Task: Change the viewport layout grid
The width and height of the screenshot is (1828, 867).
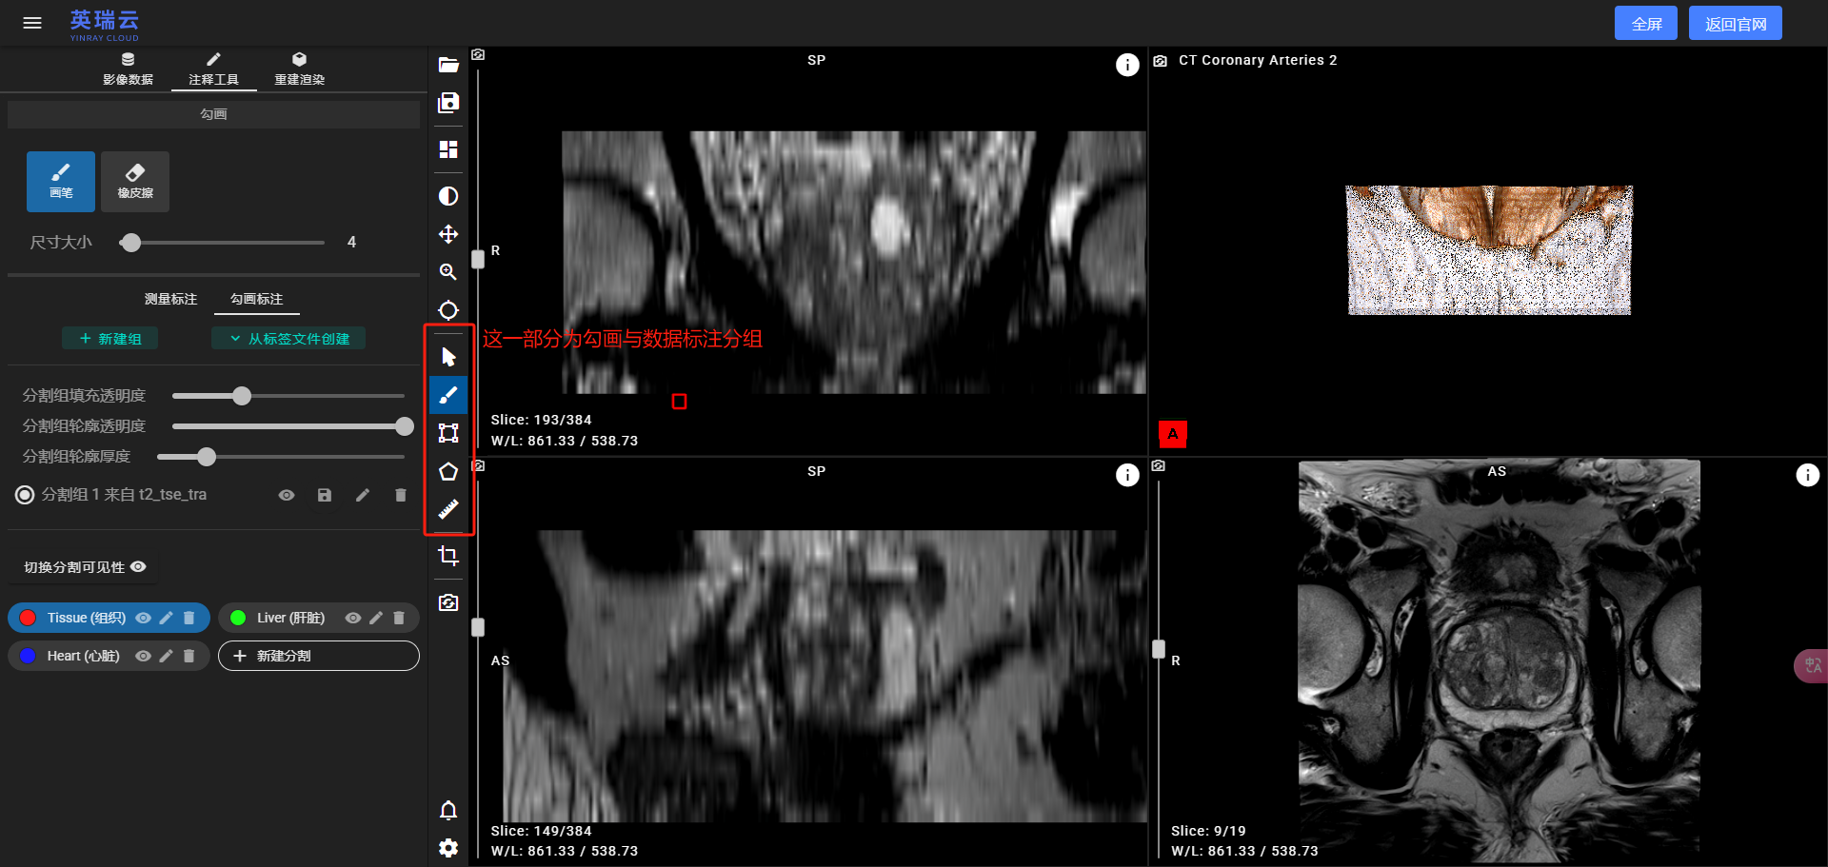Action: (x=448, y=149)
